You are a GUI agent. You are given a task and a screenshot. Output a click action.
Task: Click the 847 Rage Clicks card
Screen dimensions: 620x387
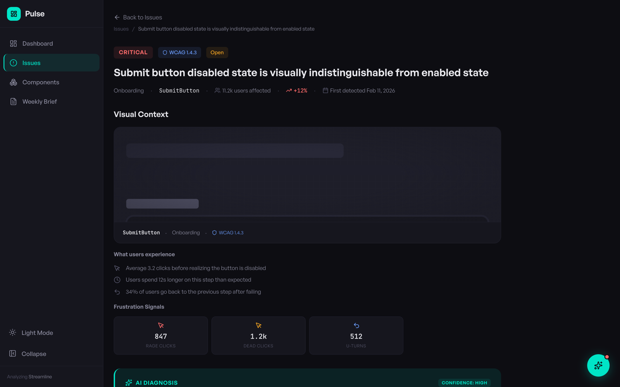pos(160,336)
